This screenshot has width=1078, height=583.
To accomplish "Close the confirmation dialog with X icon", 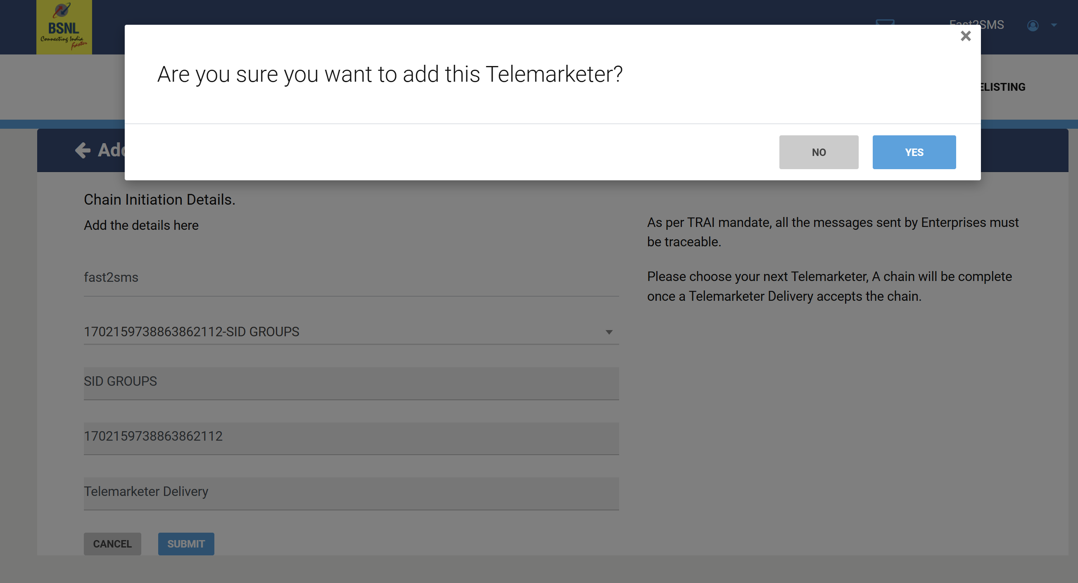I will 965,36.
